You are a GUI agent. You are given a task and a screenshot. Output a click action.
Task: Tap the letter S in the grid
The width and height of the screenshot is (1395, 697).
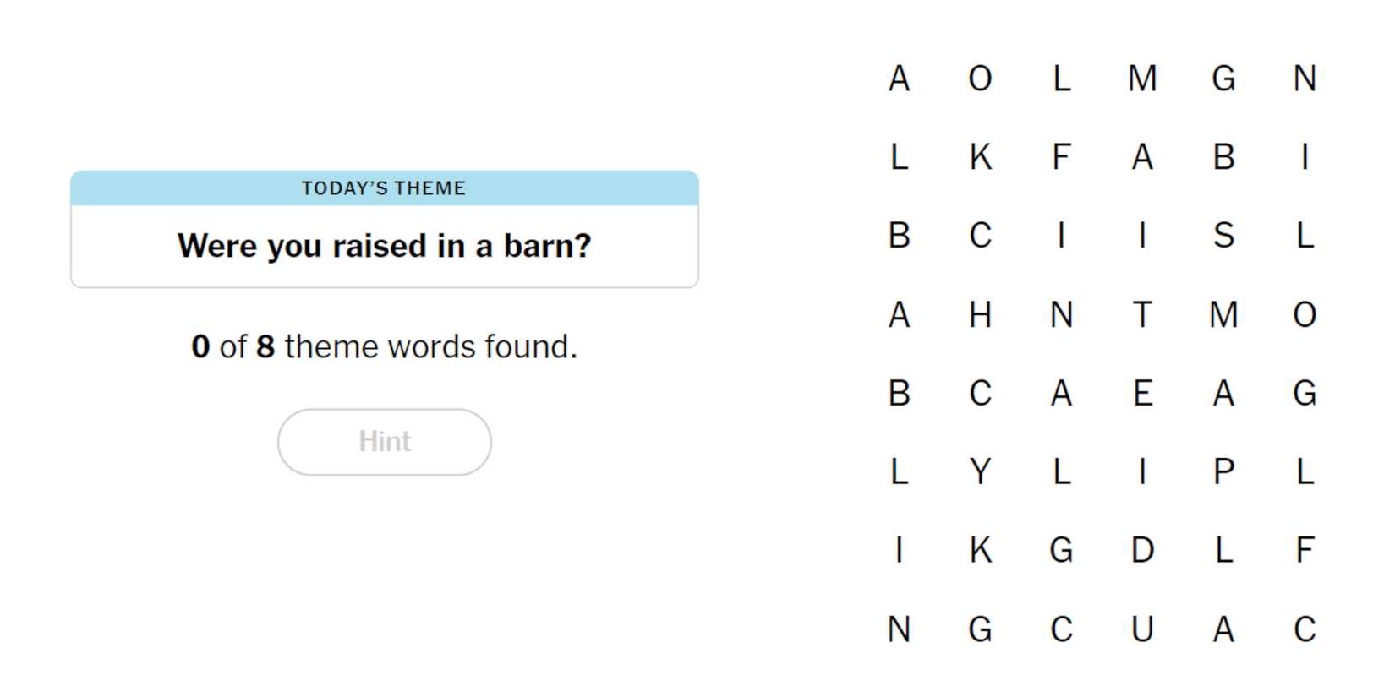[1223, 235]
